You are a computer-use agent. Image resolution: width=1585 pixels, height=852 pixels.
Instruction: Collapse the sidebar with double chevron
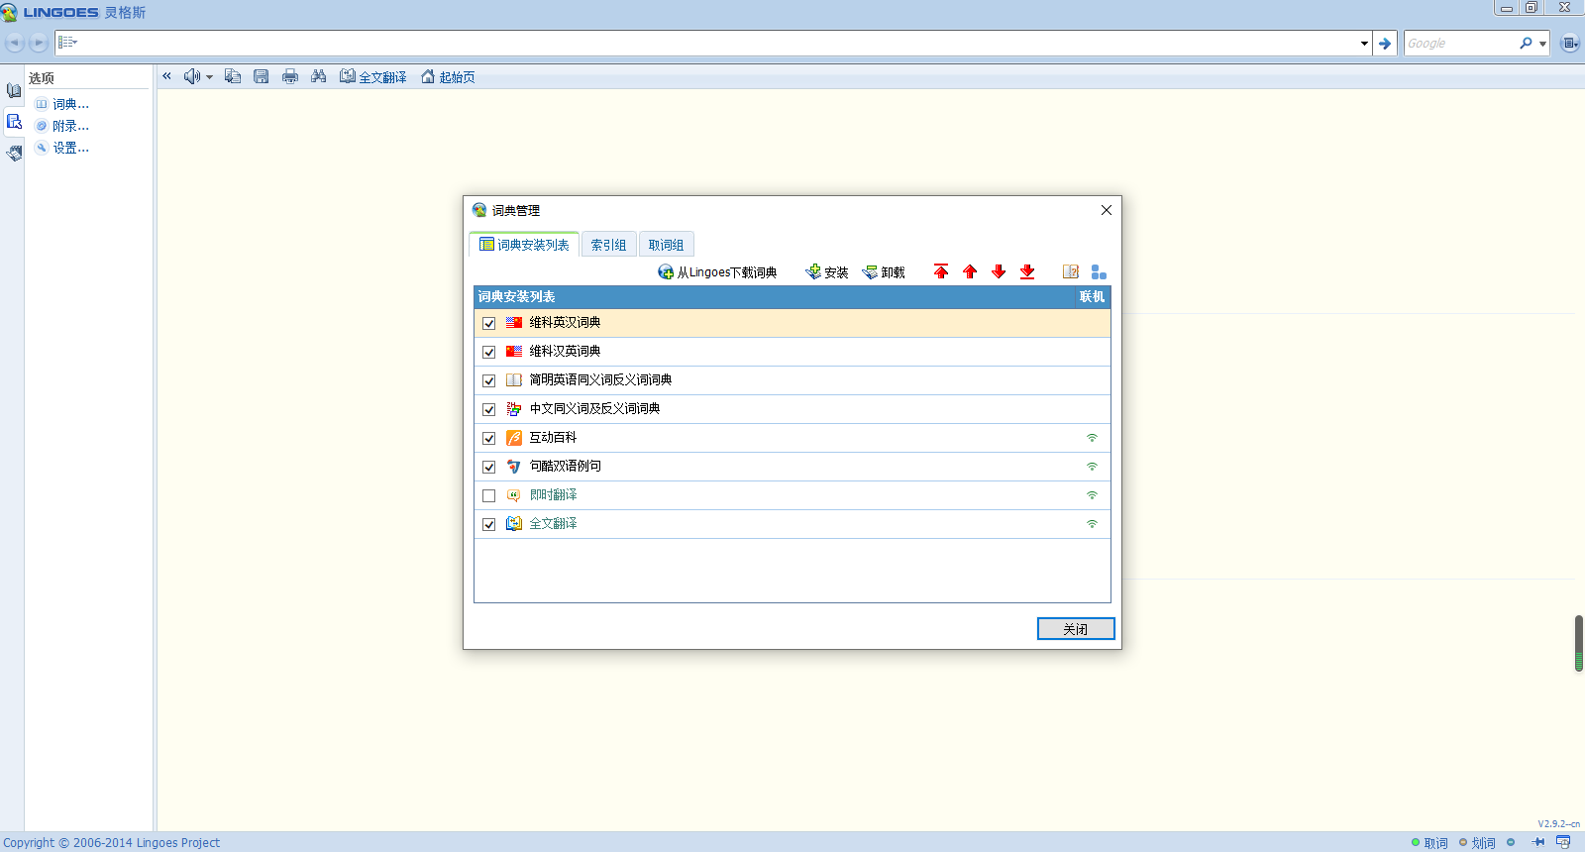click(166, 76)
